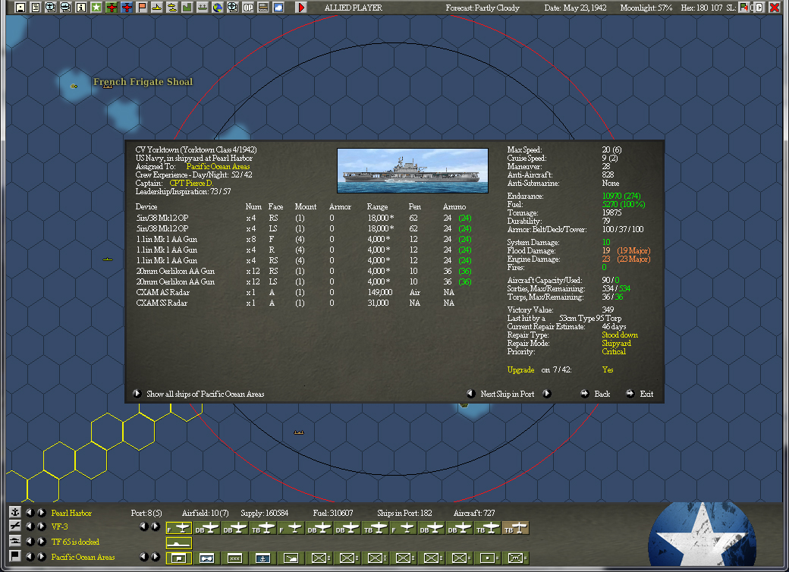Toggle the Upgrade 'Yes' setting
The height and width of the screenshot is (572, 789).
click(608, 369)
